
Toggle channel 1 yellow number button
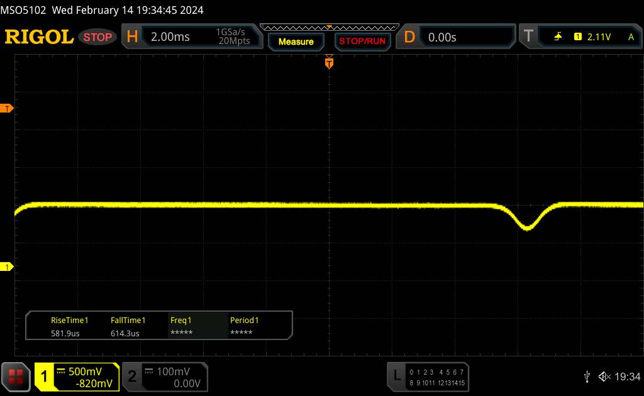coord(45,377)
